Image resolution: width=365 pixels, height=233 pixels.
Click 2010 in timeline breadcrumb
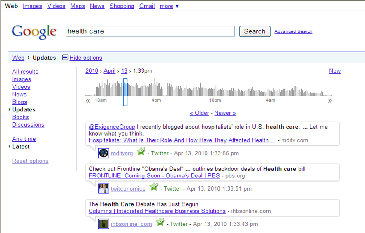pyautogui.click(x=92, y=71)
